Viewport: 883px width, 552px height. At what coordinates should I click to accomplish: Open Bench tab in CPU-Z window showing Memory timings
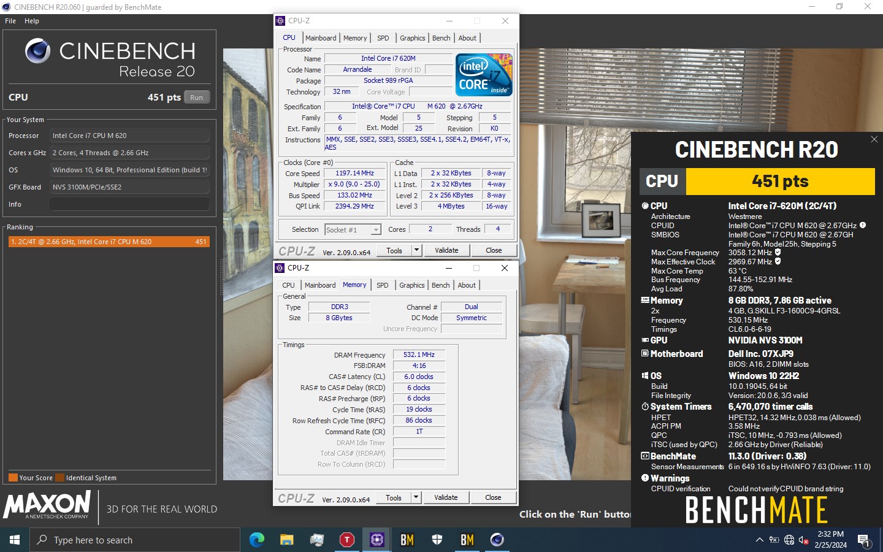440,285
